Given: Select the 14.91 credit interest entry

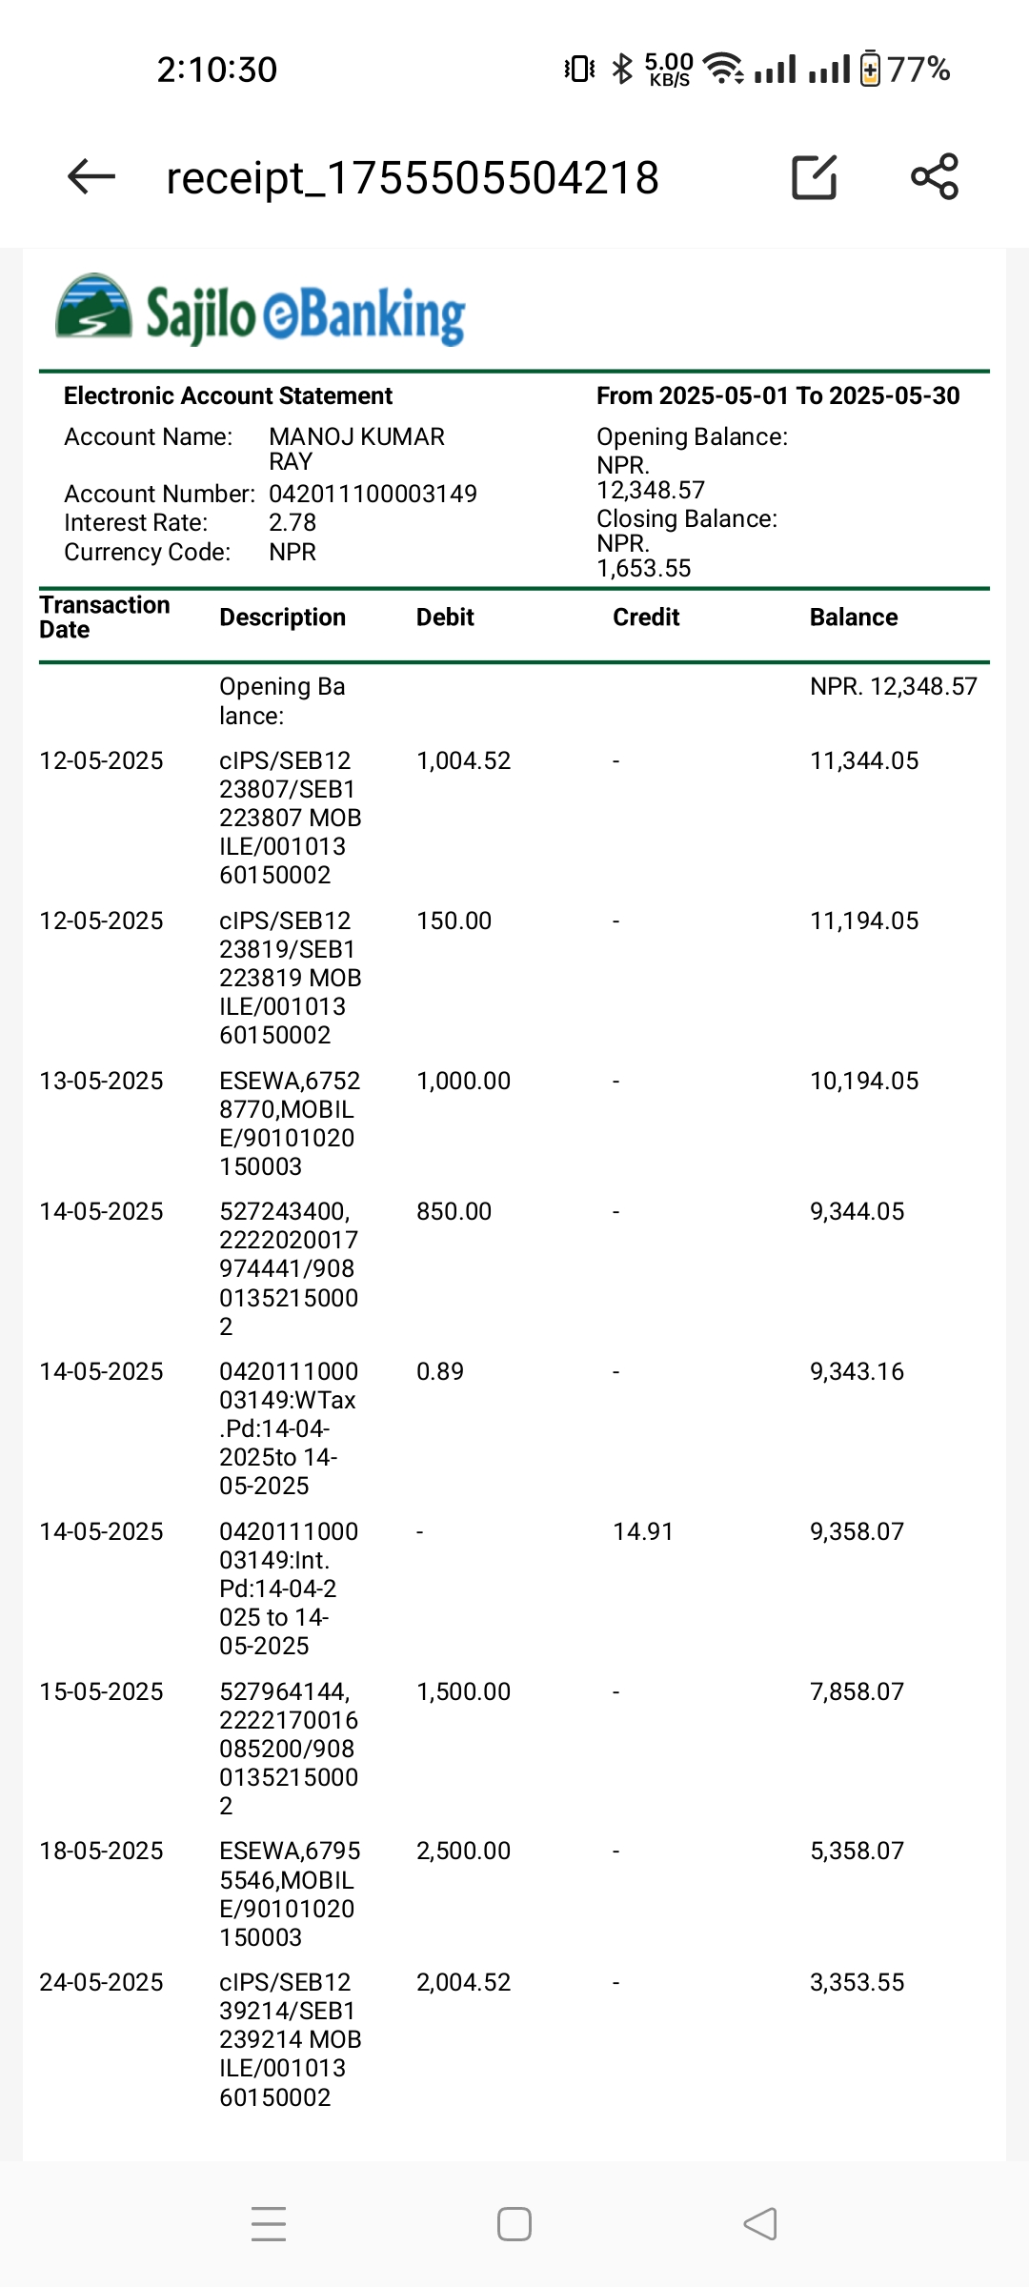Looking at the screenshot, I should click(642, 1531).
